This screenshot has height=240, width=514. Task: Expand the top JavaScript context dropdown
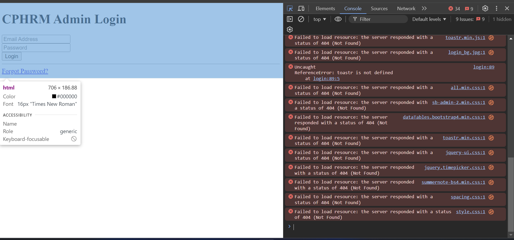click(x=320, y=19)
